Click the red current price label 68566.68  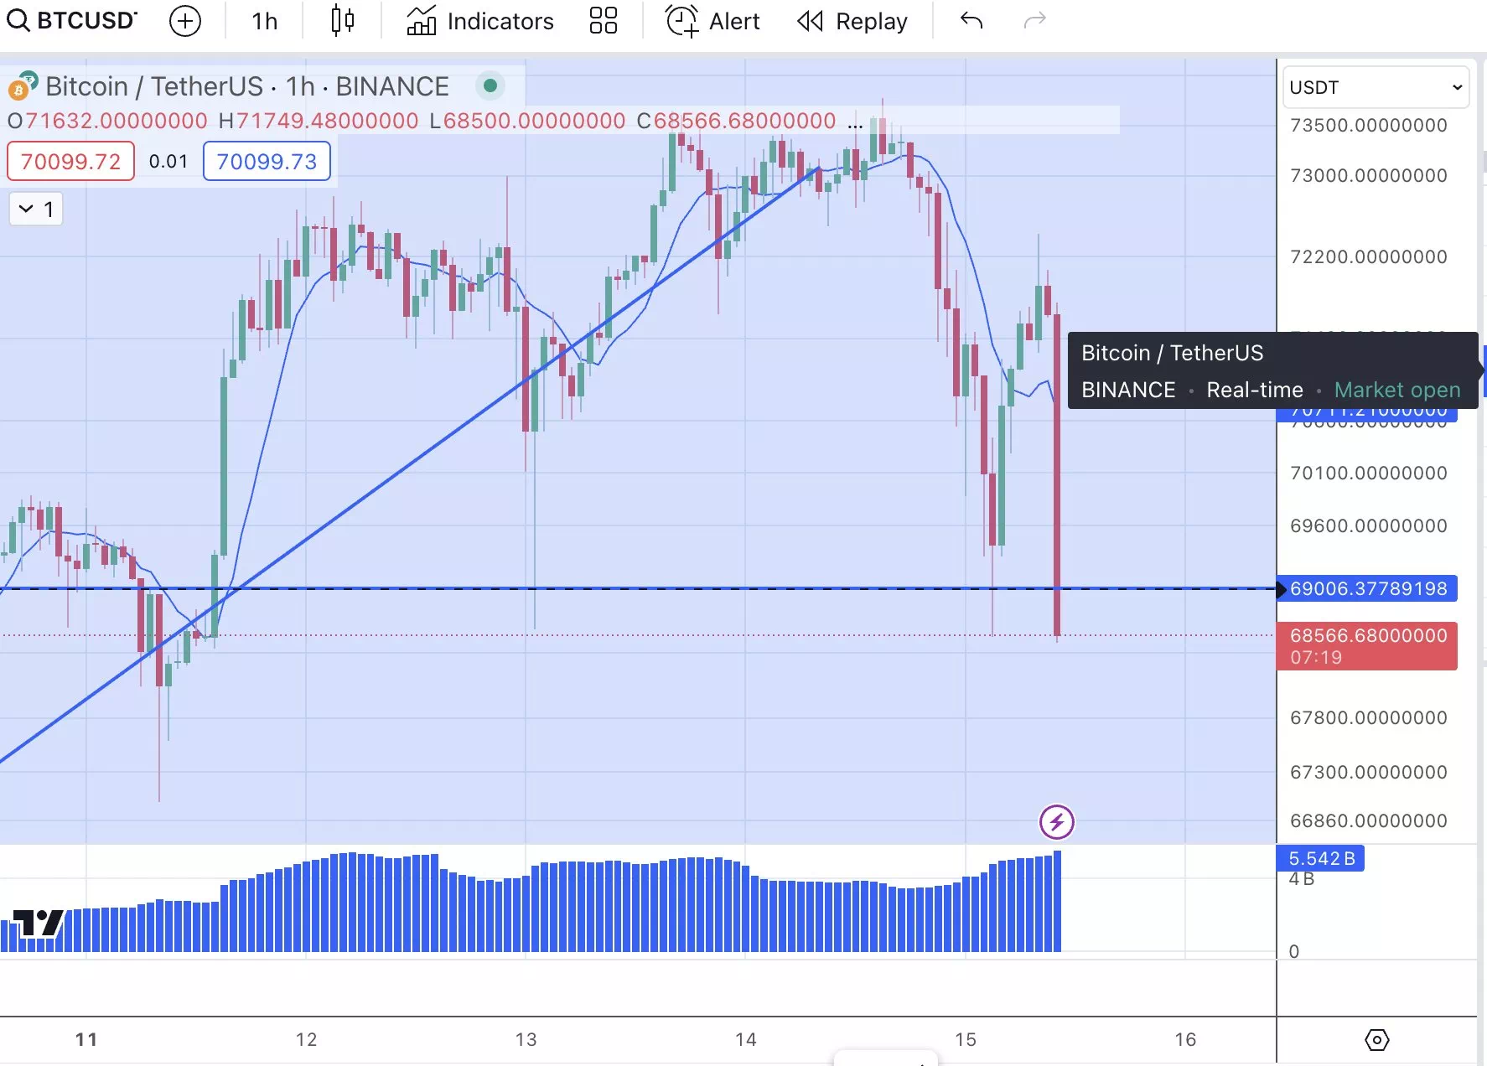(x=1367, y=646)
